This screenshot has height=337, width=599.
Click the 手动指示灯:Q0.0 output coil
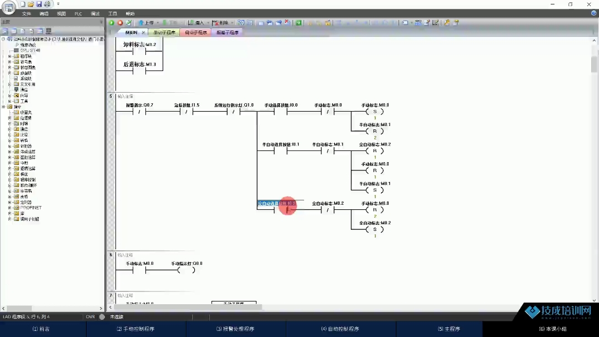point(187,270)
